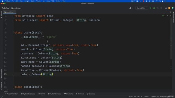The height and width of the screenshot is (98, 175).
Task: Change the LF line separator in the status bar
Action: point(135,97)
